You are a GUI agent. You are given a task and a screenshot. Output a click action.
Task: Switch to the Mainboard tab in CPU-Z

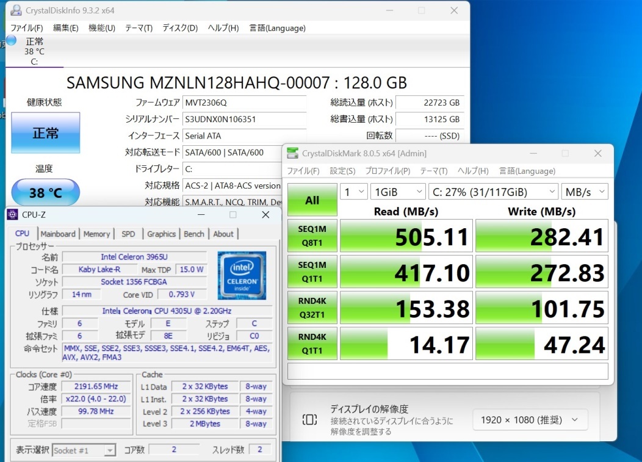pyautogui.click(x=58, y=234)
